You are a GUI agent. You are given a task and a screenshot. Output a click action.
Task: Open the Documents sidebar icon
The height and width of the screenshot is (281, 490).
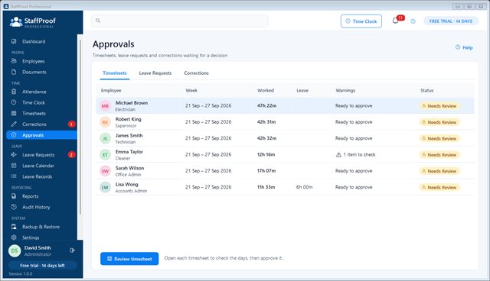coord(14,72)
